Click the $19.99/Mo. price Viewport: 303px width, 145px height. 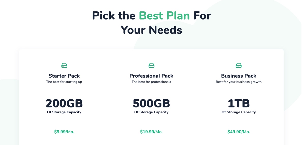point(151,132)
